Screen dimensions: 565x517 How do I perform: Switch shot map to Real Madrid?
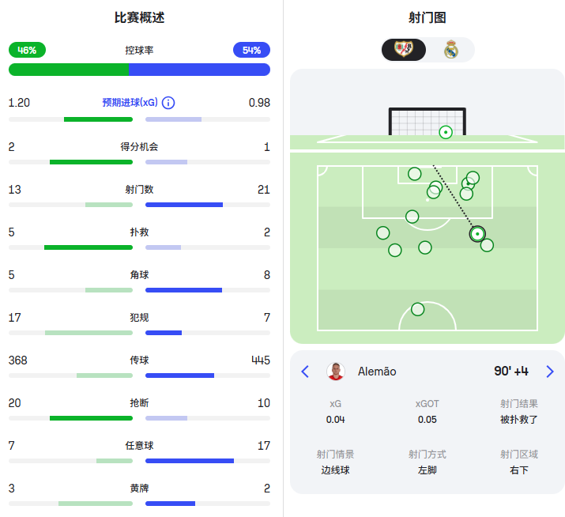[x=450, y=50]
